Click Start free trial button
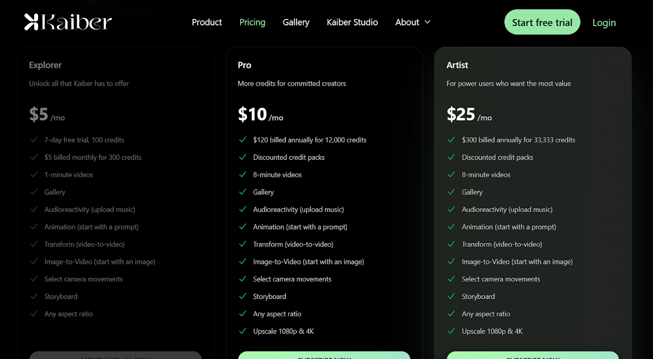Screen dimensions: 653x359 (542, 22)
